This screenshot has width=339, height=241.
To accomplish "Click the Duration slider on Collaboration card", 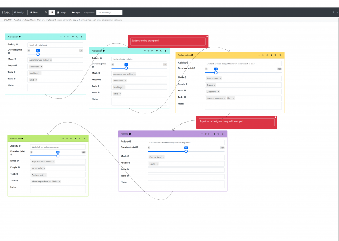I will coord(215,72).
